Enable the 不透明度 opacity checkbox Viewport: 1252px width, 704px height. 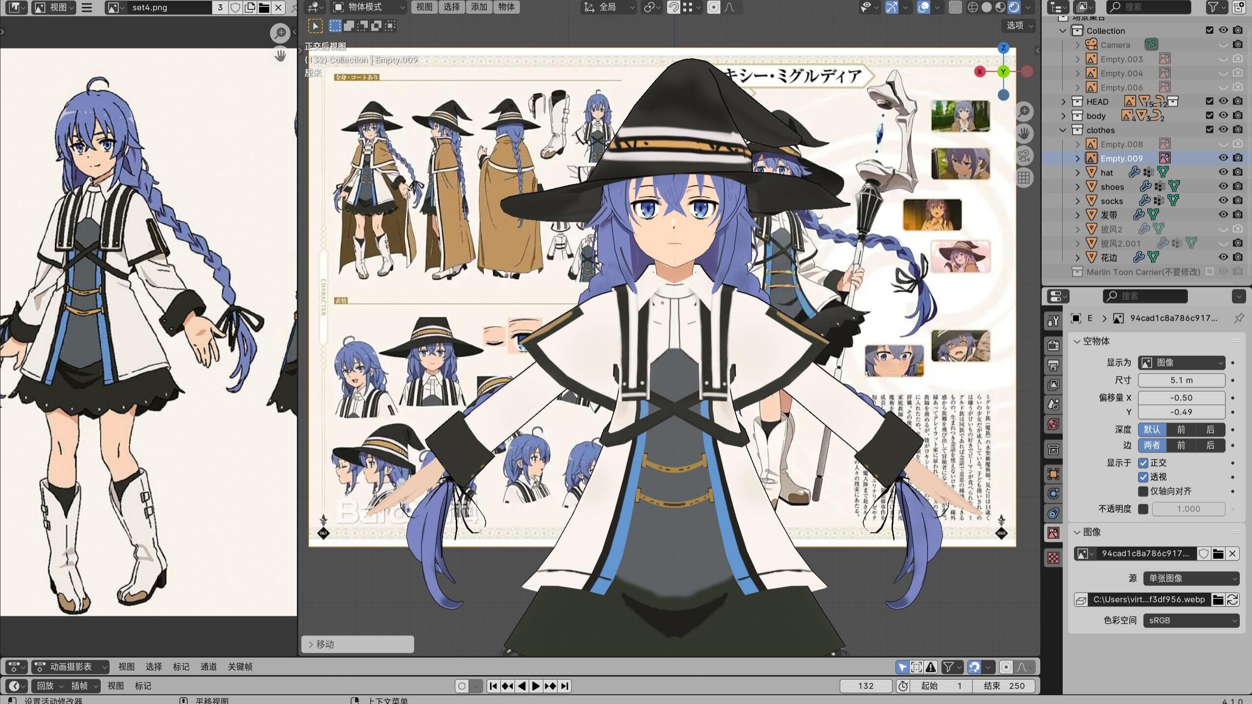pyautogui.click(x=1143, y=509)
